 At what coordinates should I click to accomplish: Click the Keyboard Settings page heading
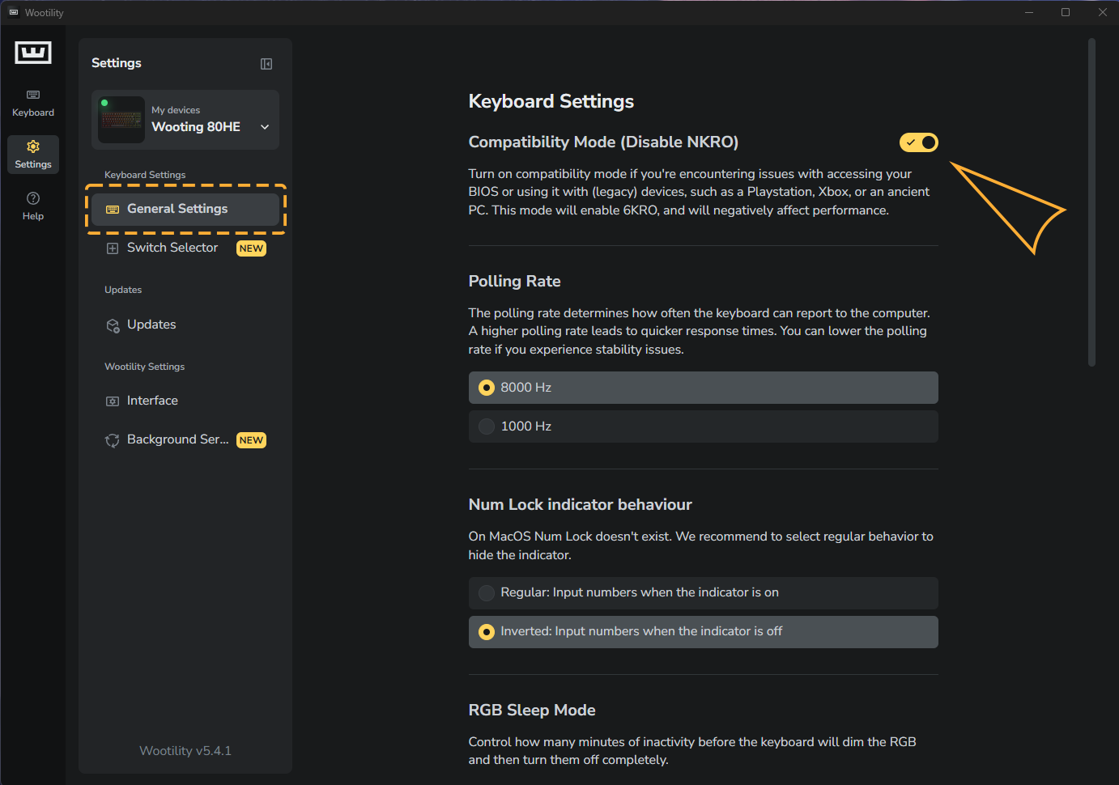(x=551, y=101)
